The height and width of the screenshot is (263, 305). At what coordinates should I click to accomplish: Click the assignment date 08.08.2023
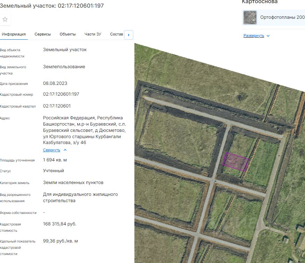(55, 83)
